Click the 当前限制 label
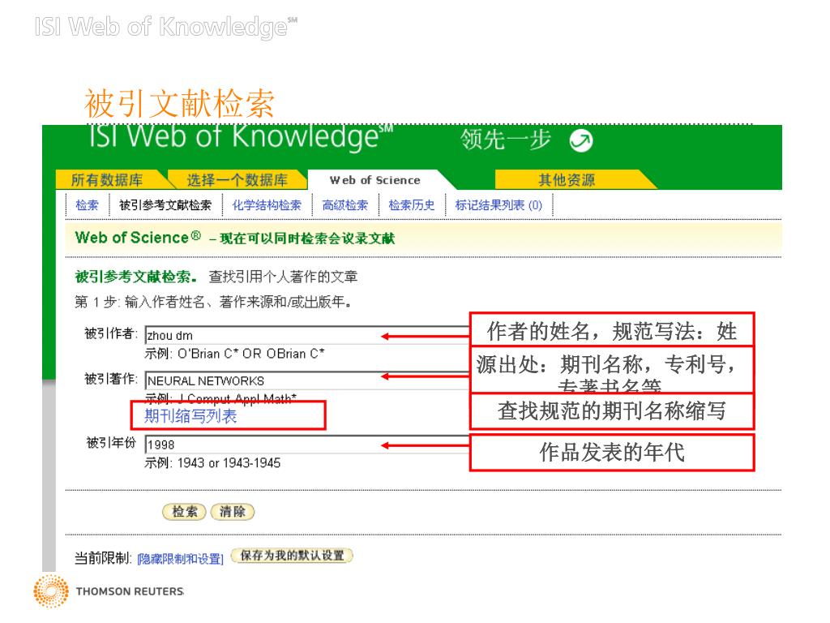This screenshot has width=830, height=623. coord(103,558)
